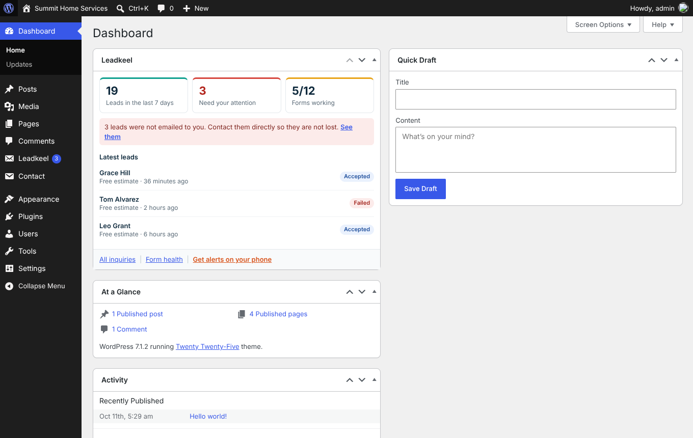Click the Failed status badge
The height and width of the screenshot is (438, 693).
(362, 203)
